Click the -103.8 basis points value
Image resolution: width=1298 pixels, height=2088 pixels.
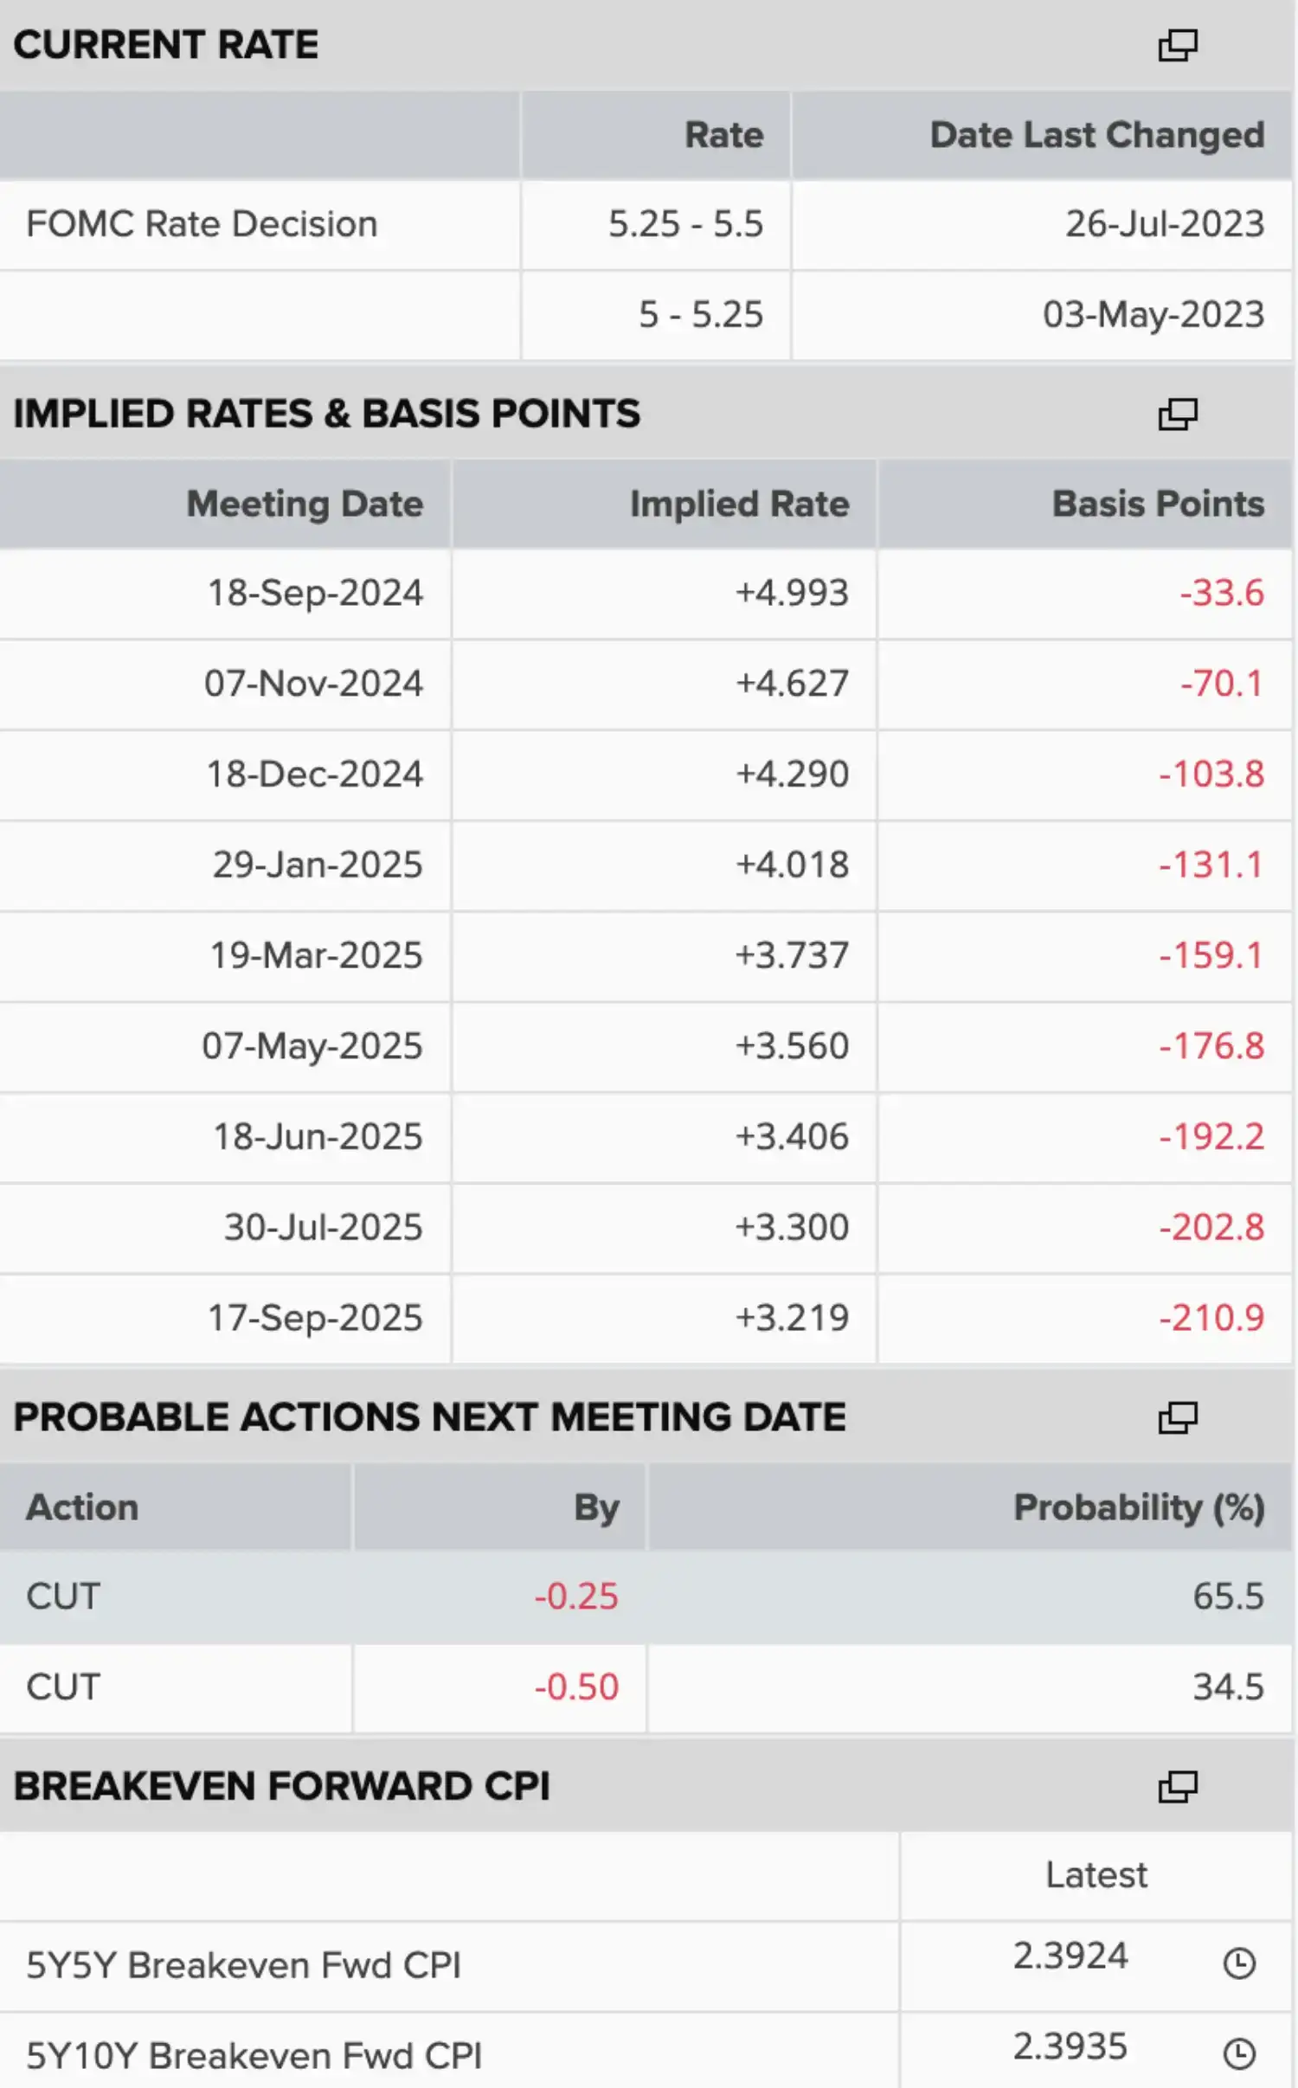1211,774
